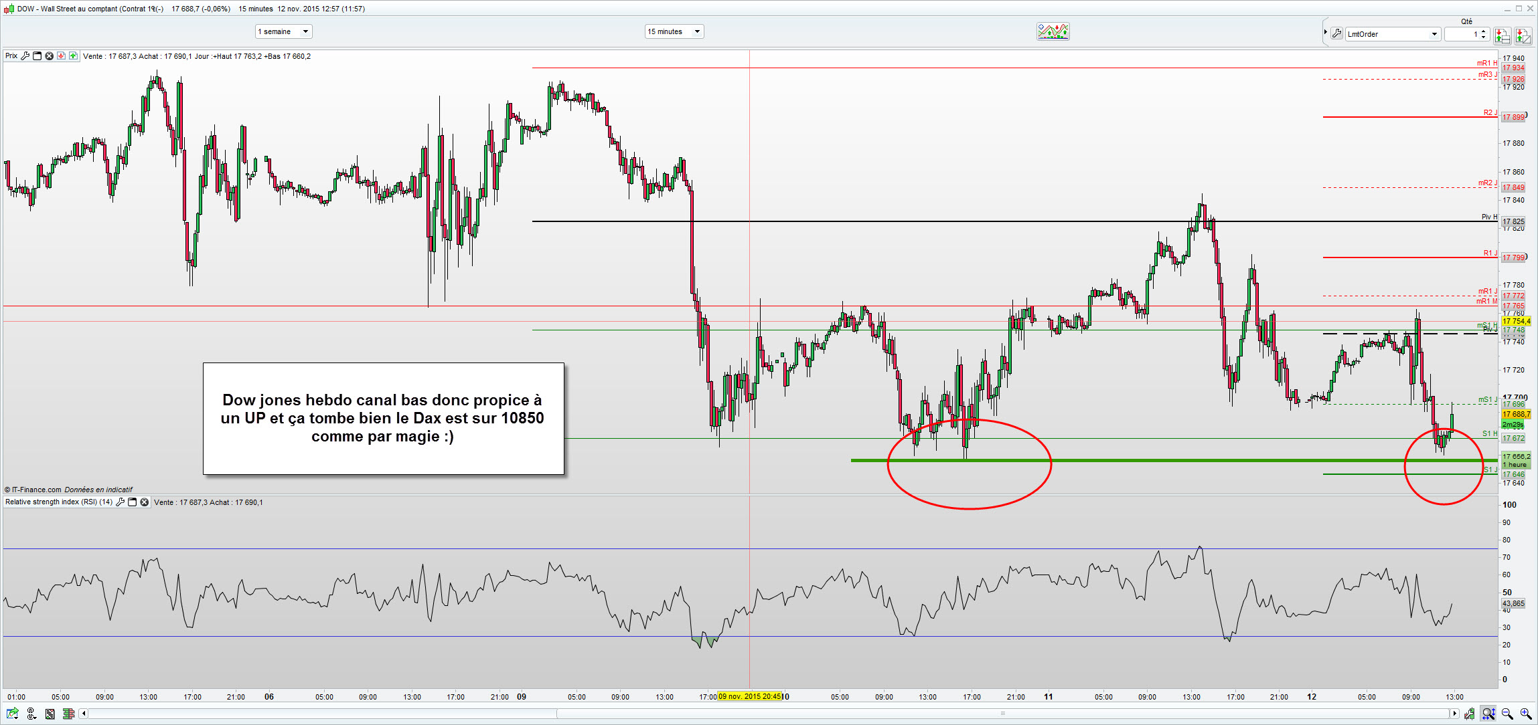Viewport: 1538px width, 725px height.
Task: Click the zoom in magnifier icon
Action: tap(1526, 714)
